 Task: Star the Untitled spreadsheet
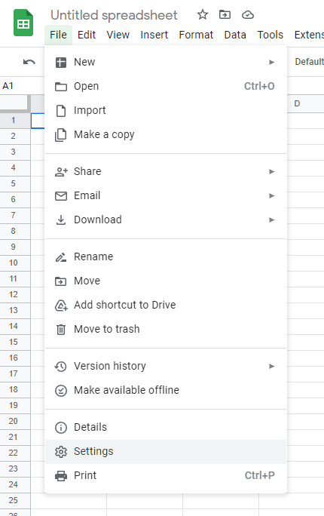click(x=203, y=14)
